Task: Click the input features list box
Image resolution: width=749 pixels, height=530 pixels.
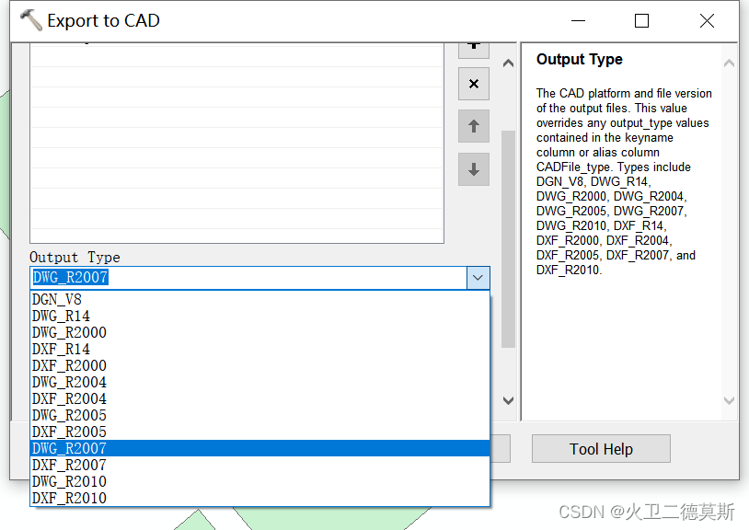Action: [x=236, y=144]
